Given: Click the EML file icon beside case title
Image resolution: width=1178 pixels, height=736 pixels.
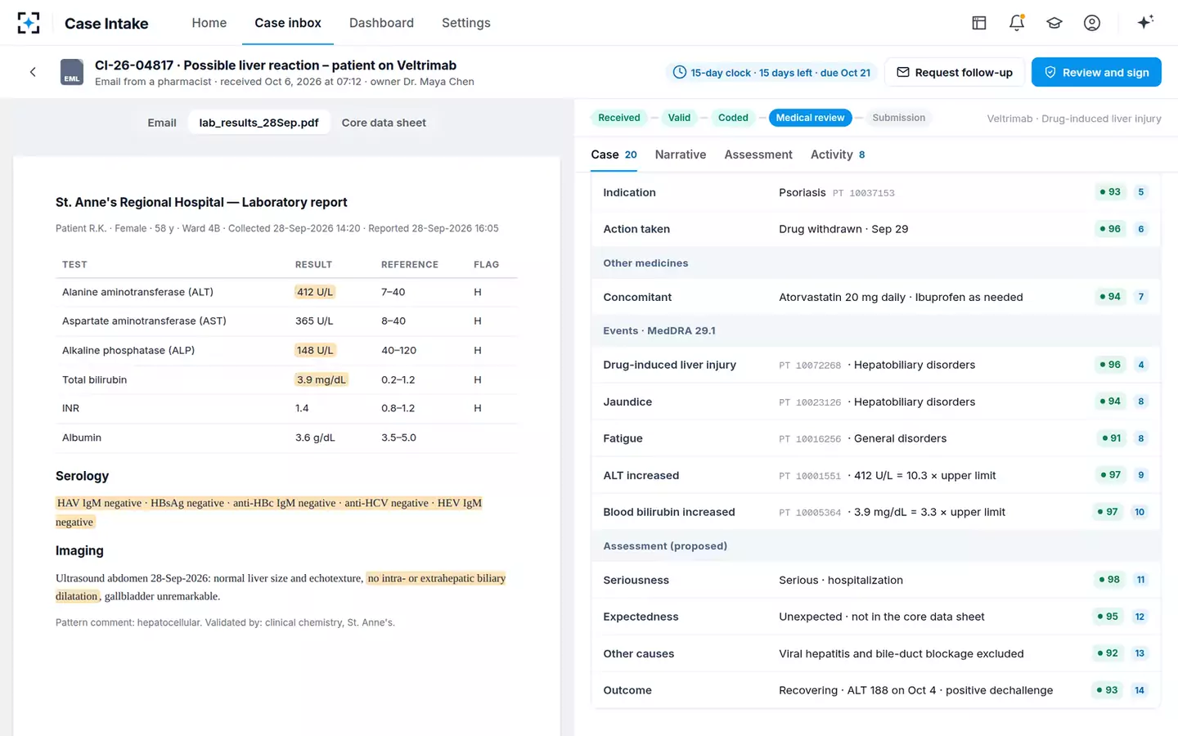Looking at the screenshot, I should (72, 72).
